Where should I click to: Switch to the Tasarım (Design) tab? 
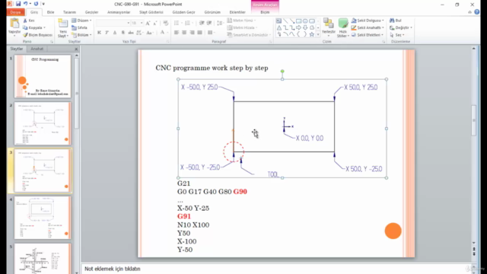(x=69, y=12)
